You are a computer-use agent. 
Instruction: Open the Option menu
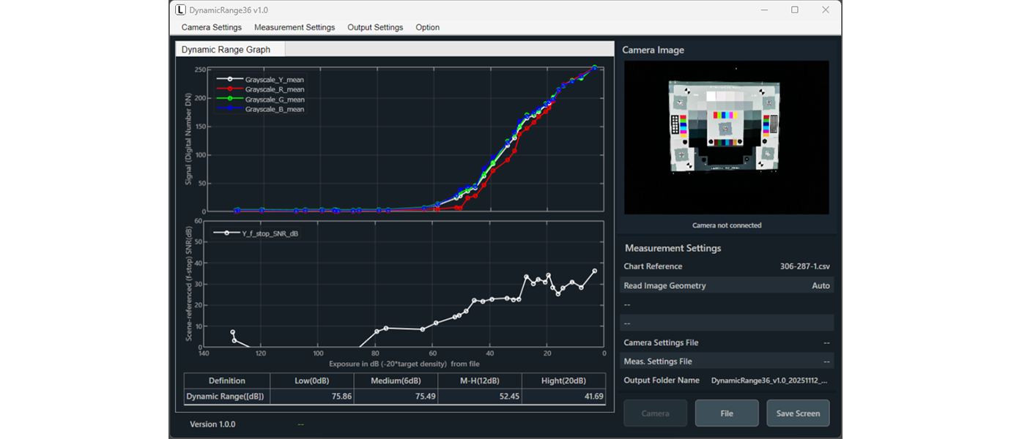click(427, 28)
